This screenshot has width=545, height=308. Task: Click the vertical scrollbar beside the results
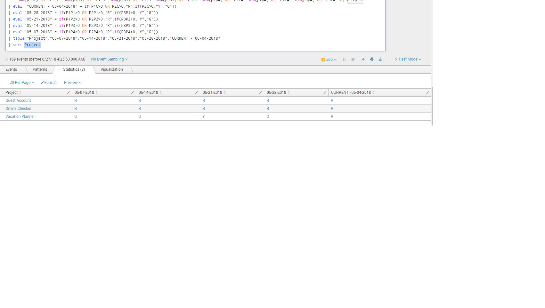click(x=432, y=106)
